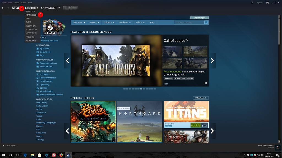This screenshot has width=282, height=158.
Task: Click in the search the store field
Action: [x=189, y=22]
